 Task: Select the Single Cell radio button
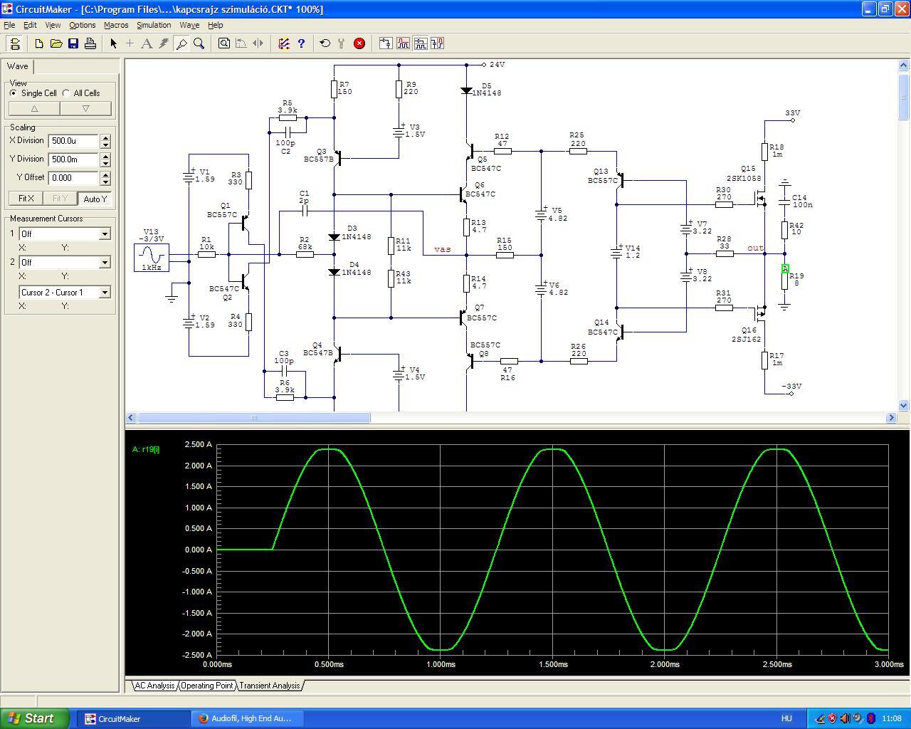pyautogui.click(x=14, y=93)
